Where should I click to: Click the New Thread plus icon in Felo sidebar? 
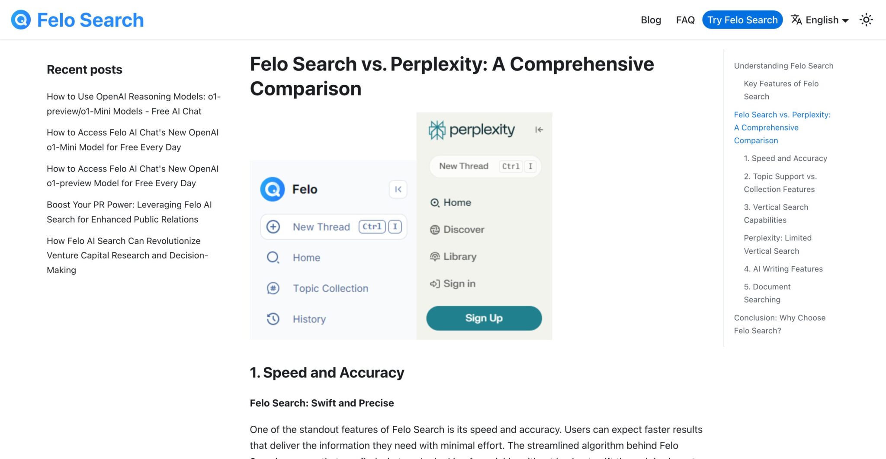[273, 226]
